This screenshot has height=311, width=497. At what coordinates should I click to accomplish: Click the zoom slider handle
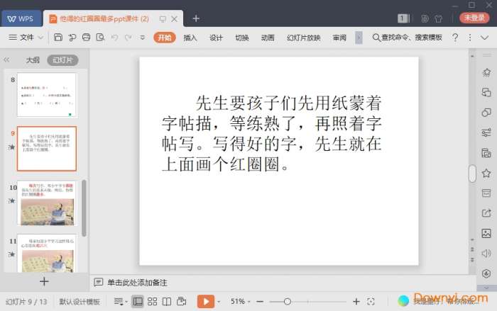[x=287, y=302]
